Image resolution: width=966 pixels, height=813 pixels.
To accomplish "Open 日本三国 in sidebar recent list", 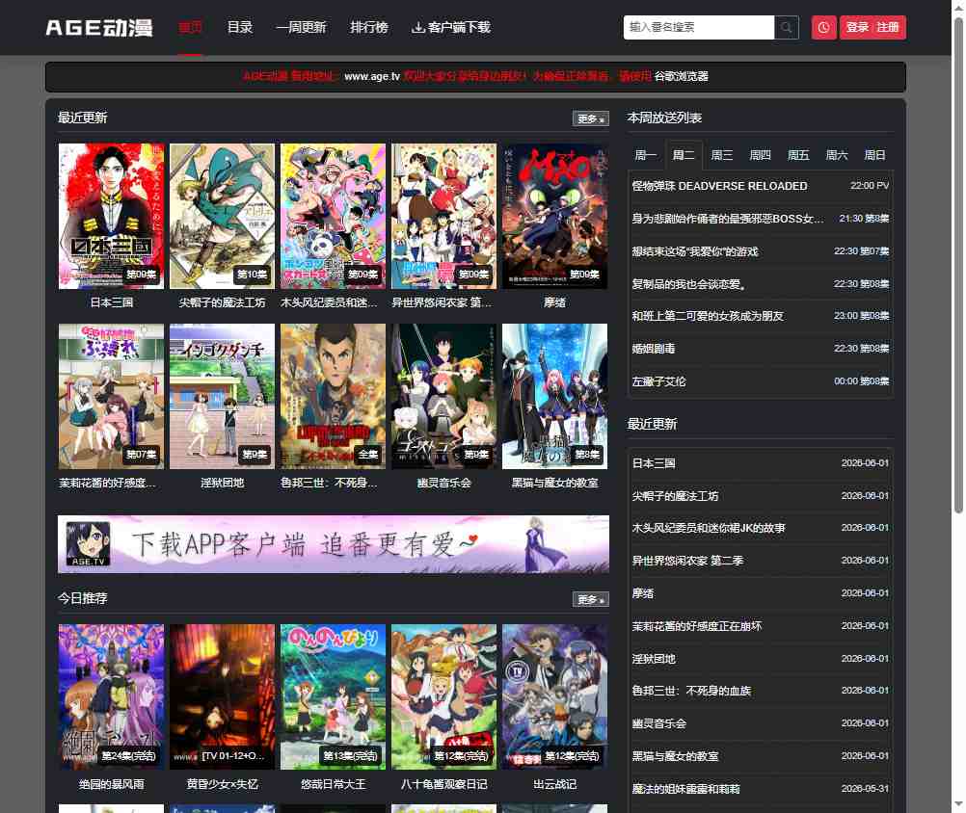I will [654, 462].
